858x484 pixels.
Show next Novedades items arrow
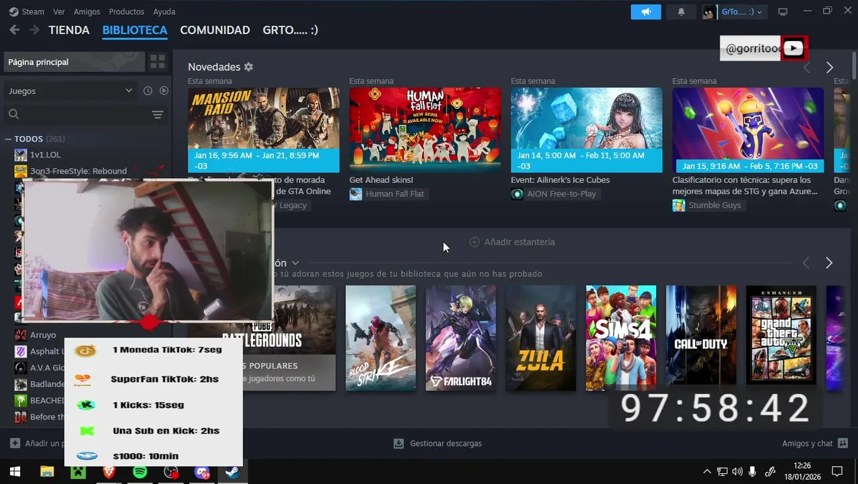point(829,67)
